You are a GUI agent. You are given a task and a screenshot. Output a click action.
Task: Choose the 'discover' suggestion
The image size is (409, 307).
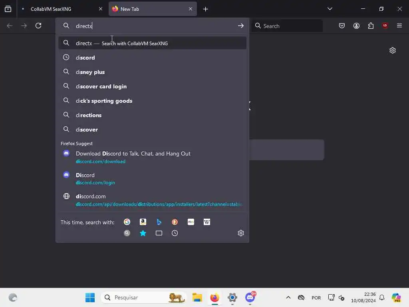point(152,129)
